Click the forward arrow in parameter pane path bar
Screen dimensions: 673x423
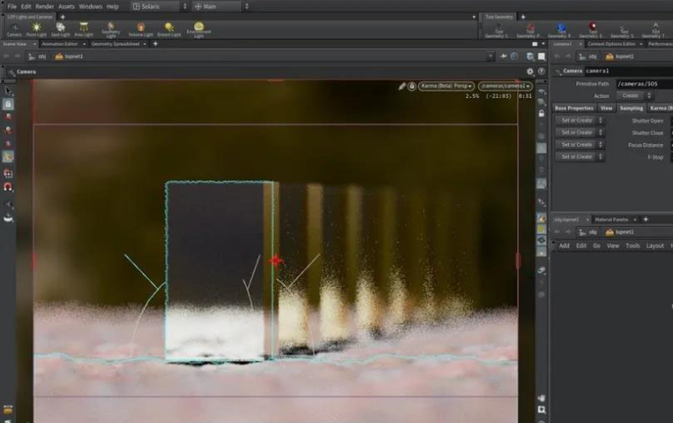click(x=568, y=56)
